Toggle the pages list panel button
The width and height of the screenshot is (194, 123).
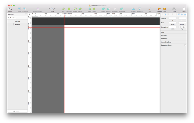click(26, 14)
